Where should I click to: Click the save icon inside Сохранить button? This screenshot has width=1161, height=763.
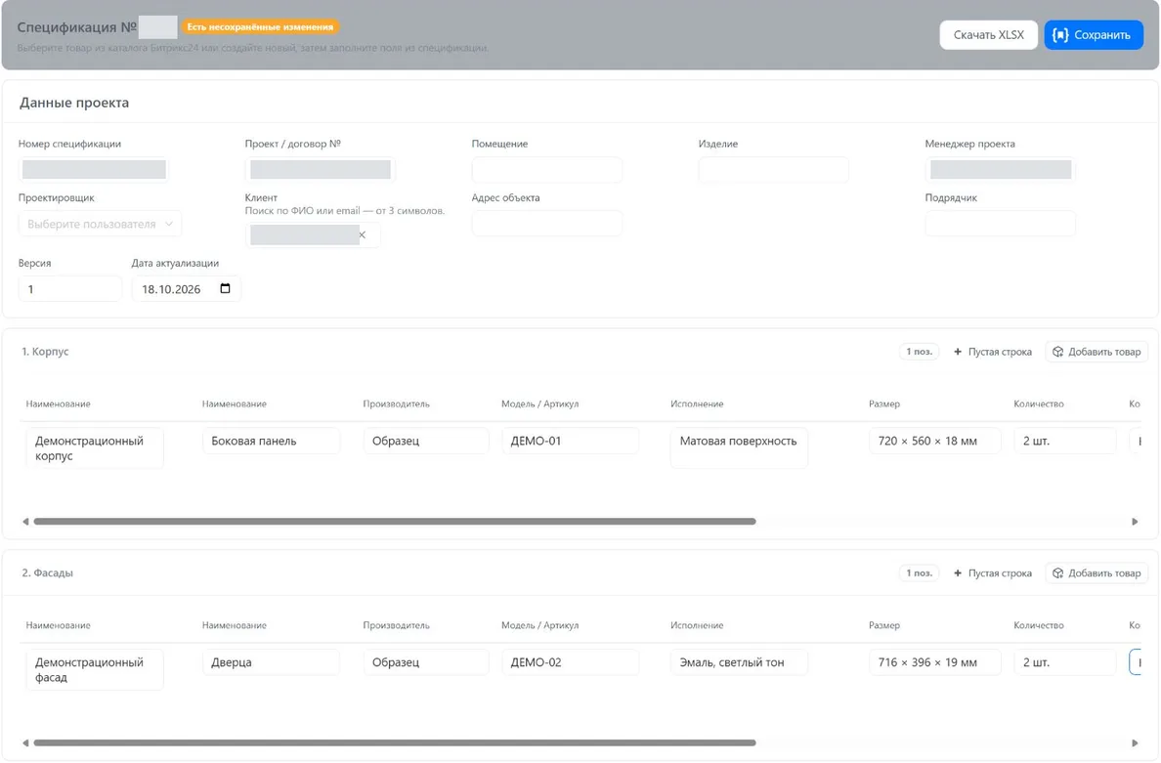[1060, 35]
